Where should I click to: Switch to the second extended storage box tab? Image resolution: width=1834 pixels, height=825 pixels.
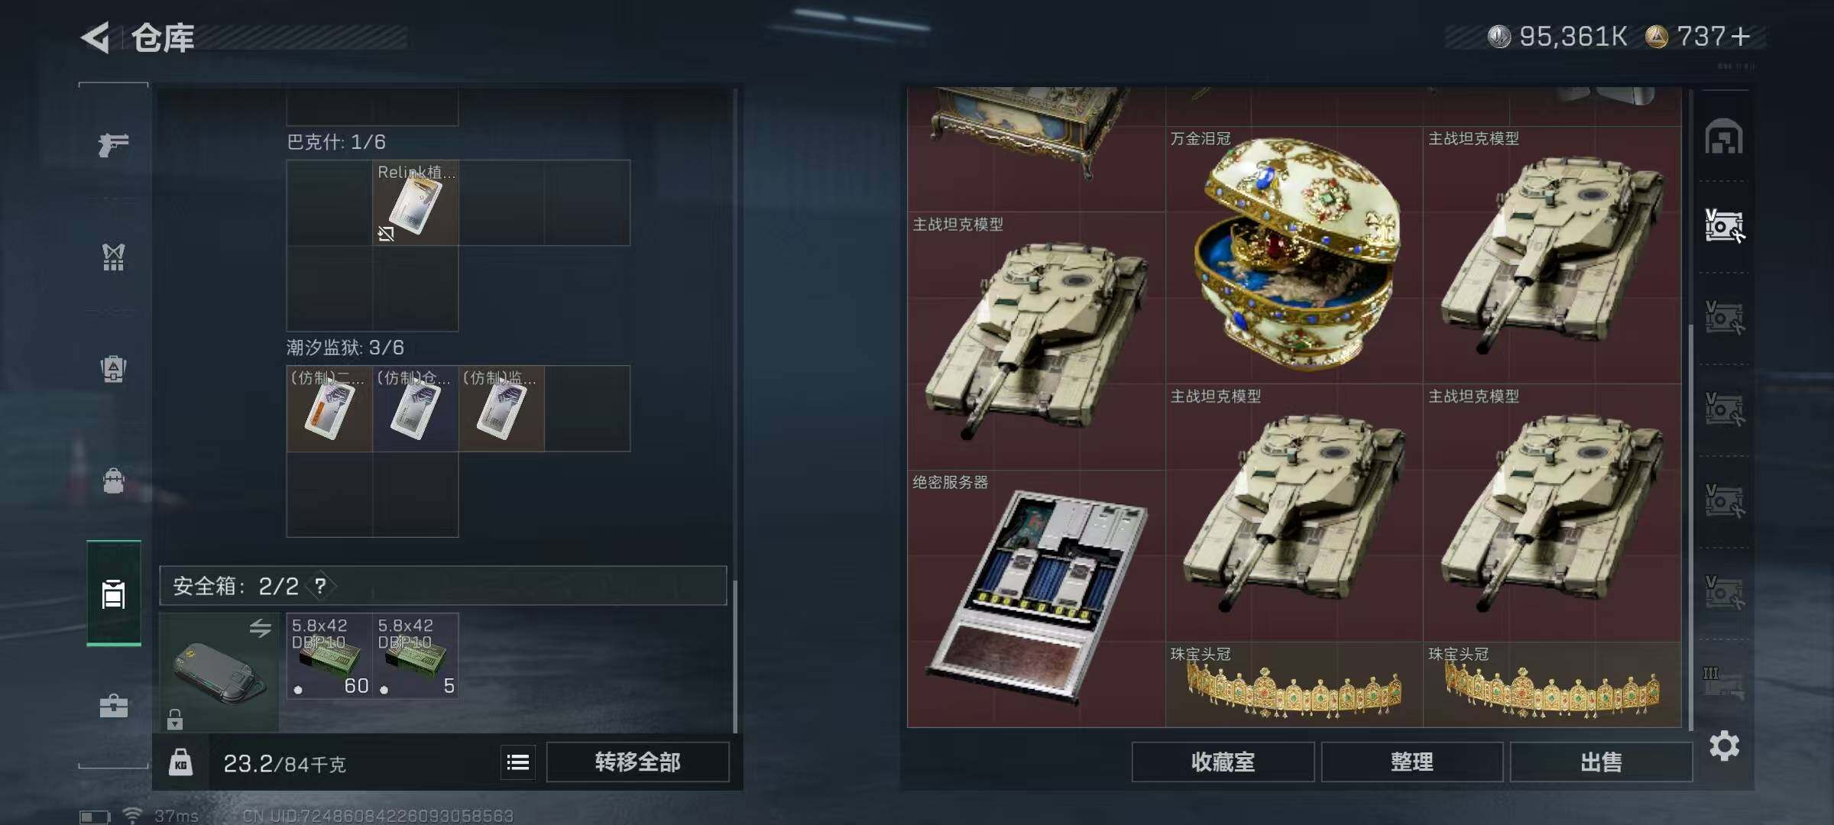click(1724, 318)
